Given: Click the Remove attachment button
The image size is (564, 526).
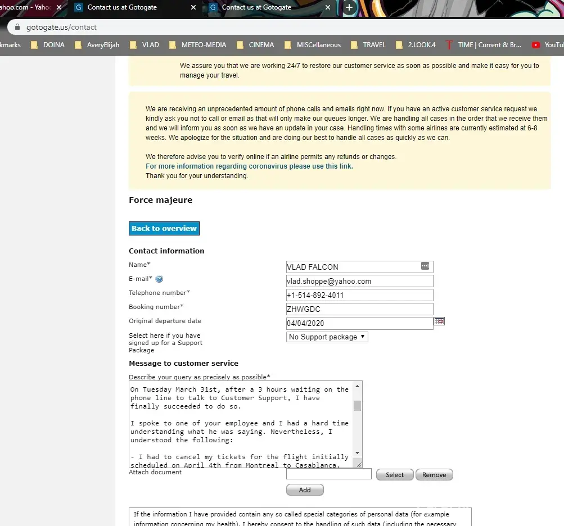Looking at the screenshot, I should coord(434,475).
